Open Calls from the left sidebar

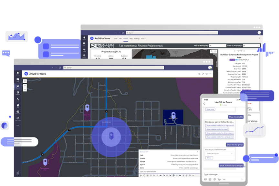point(18,100)
